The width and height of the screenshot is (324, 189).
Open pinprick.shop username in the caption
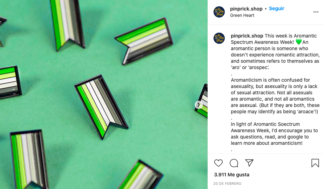point(247,36)
